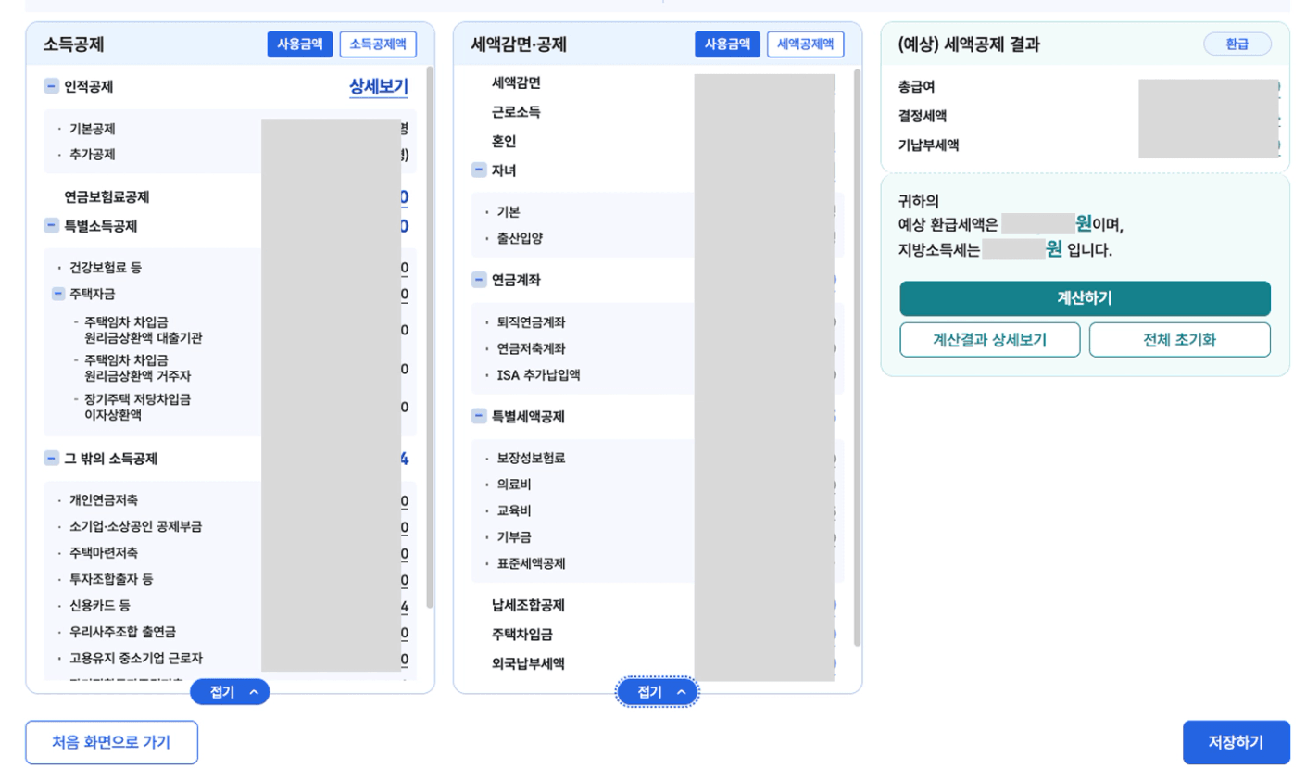Go back via 처음 화면으로 가기
The height and width of the screenshot is (781, 1306).
(111, 741)
